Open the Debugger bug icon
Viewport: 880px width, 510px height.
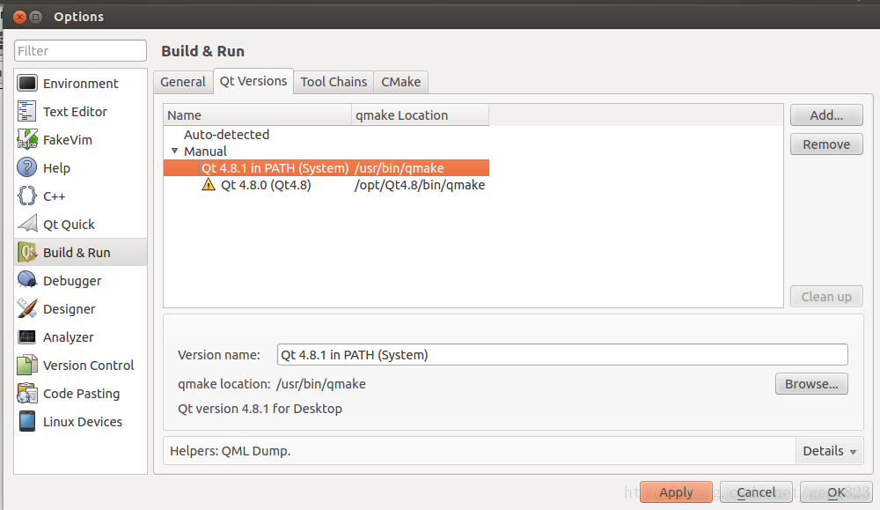click(x=27, y=280)
